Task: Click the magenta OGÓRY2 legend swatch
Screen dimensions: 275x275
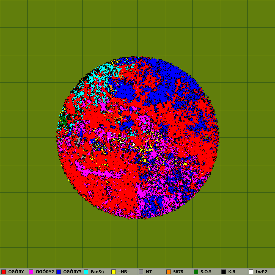Action: click(31, 272)
